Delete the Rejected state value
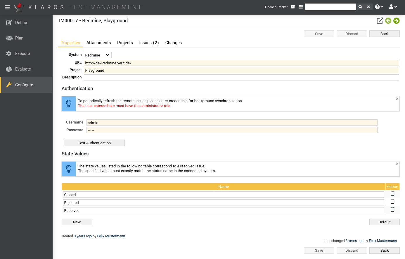Viewport: 405px width, 259px height. point(392,202)
